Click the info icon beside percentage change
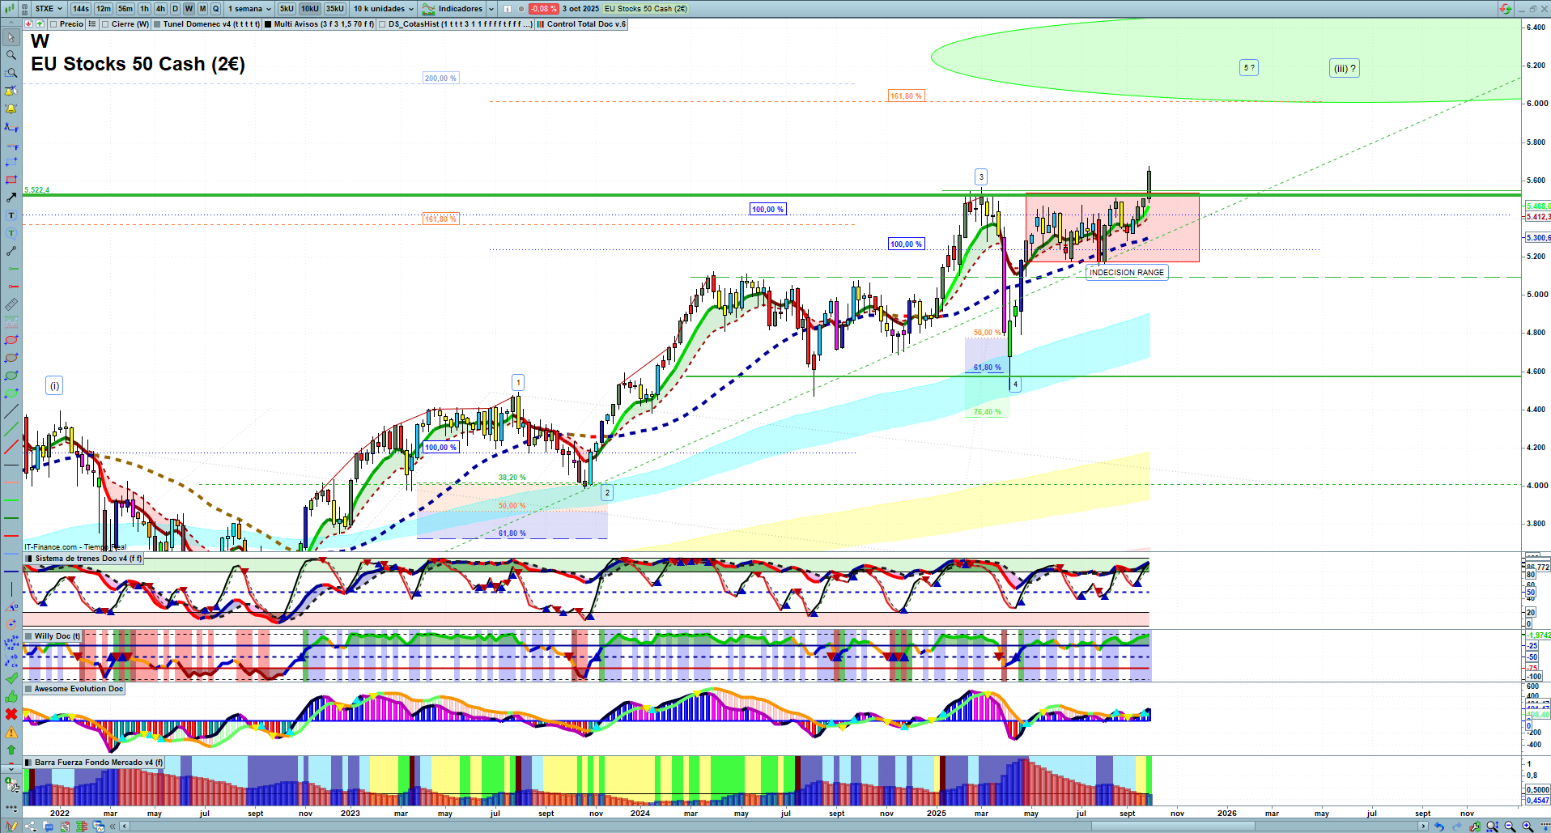Viewport: 1551px width, 833px height. click(508, 9)
